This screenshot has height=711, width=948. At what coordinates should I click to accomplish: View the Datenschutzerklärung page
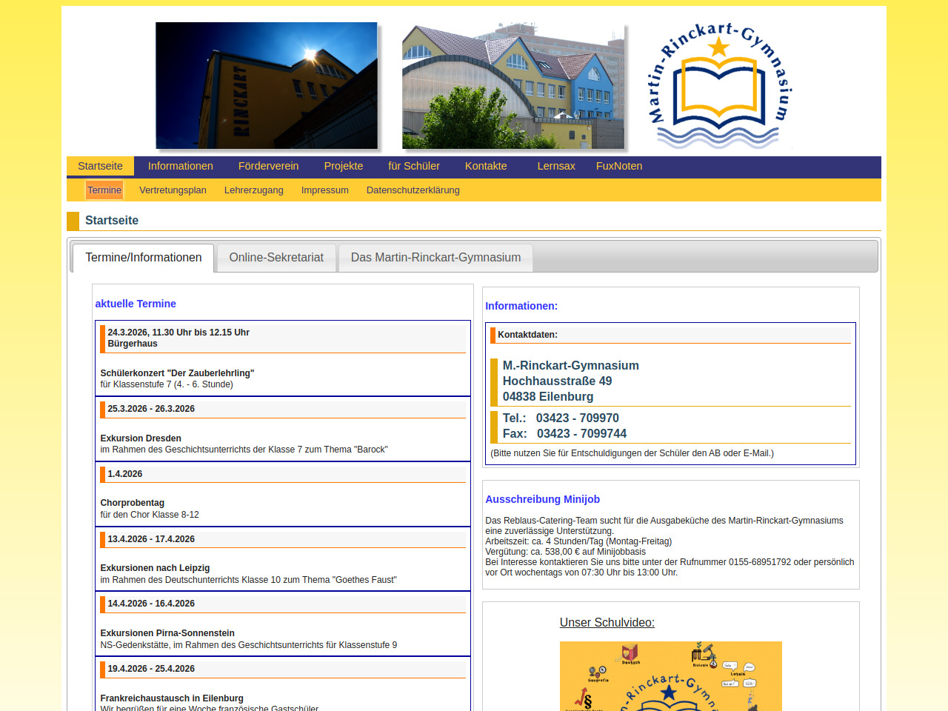pos(413,190)
